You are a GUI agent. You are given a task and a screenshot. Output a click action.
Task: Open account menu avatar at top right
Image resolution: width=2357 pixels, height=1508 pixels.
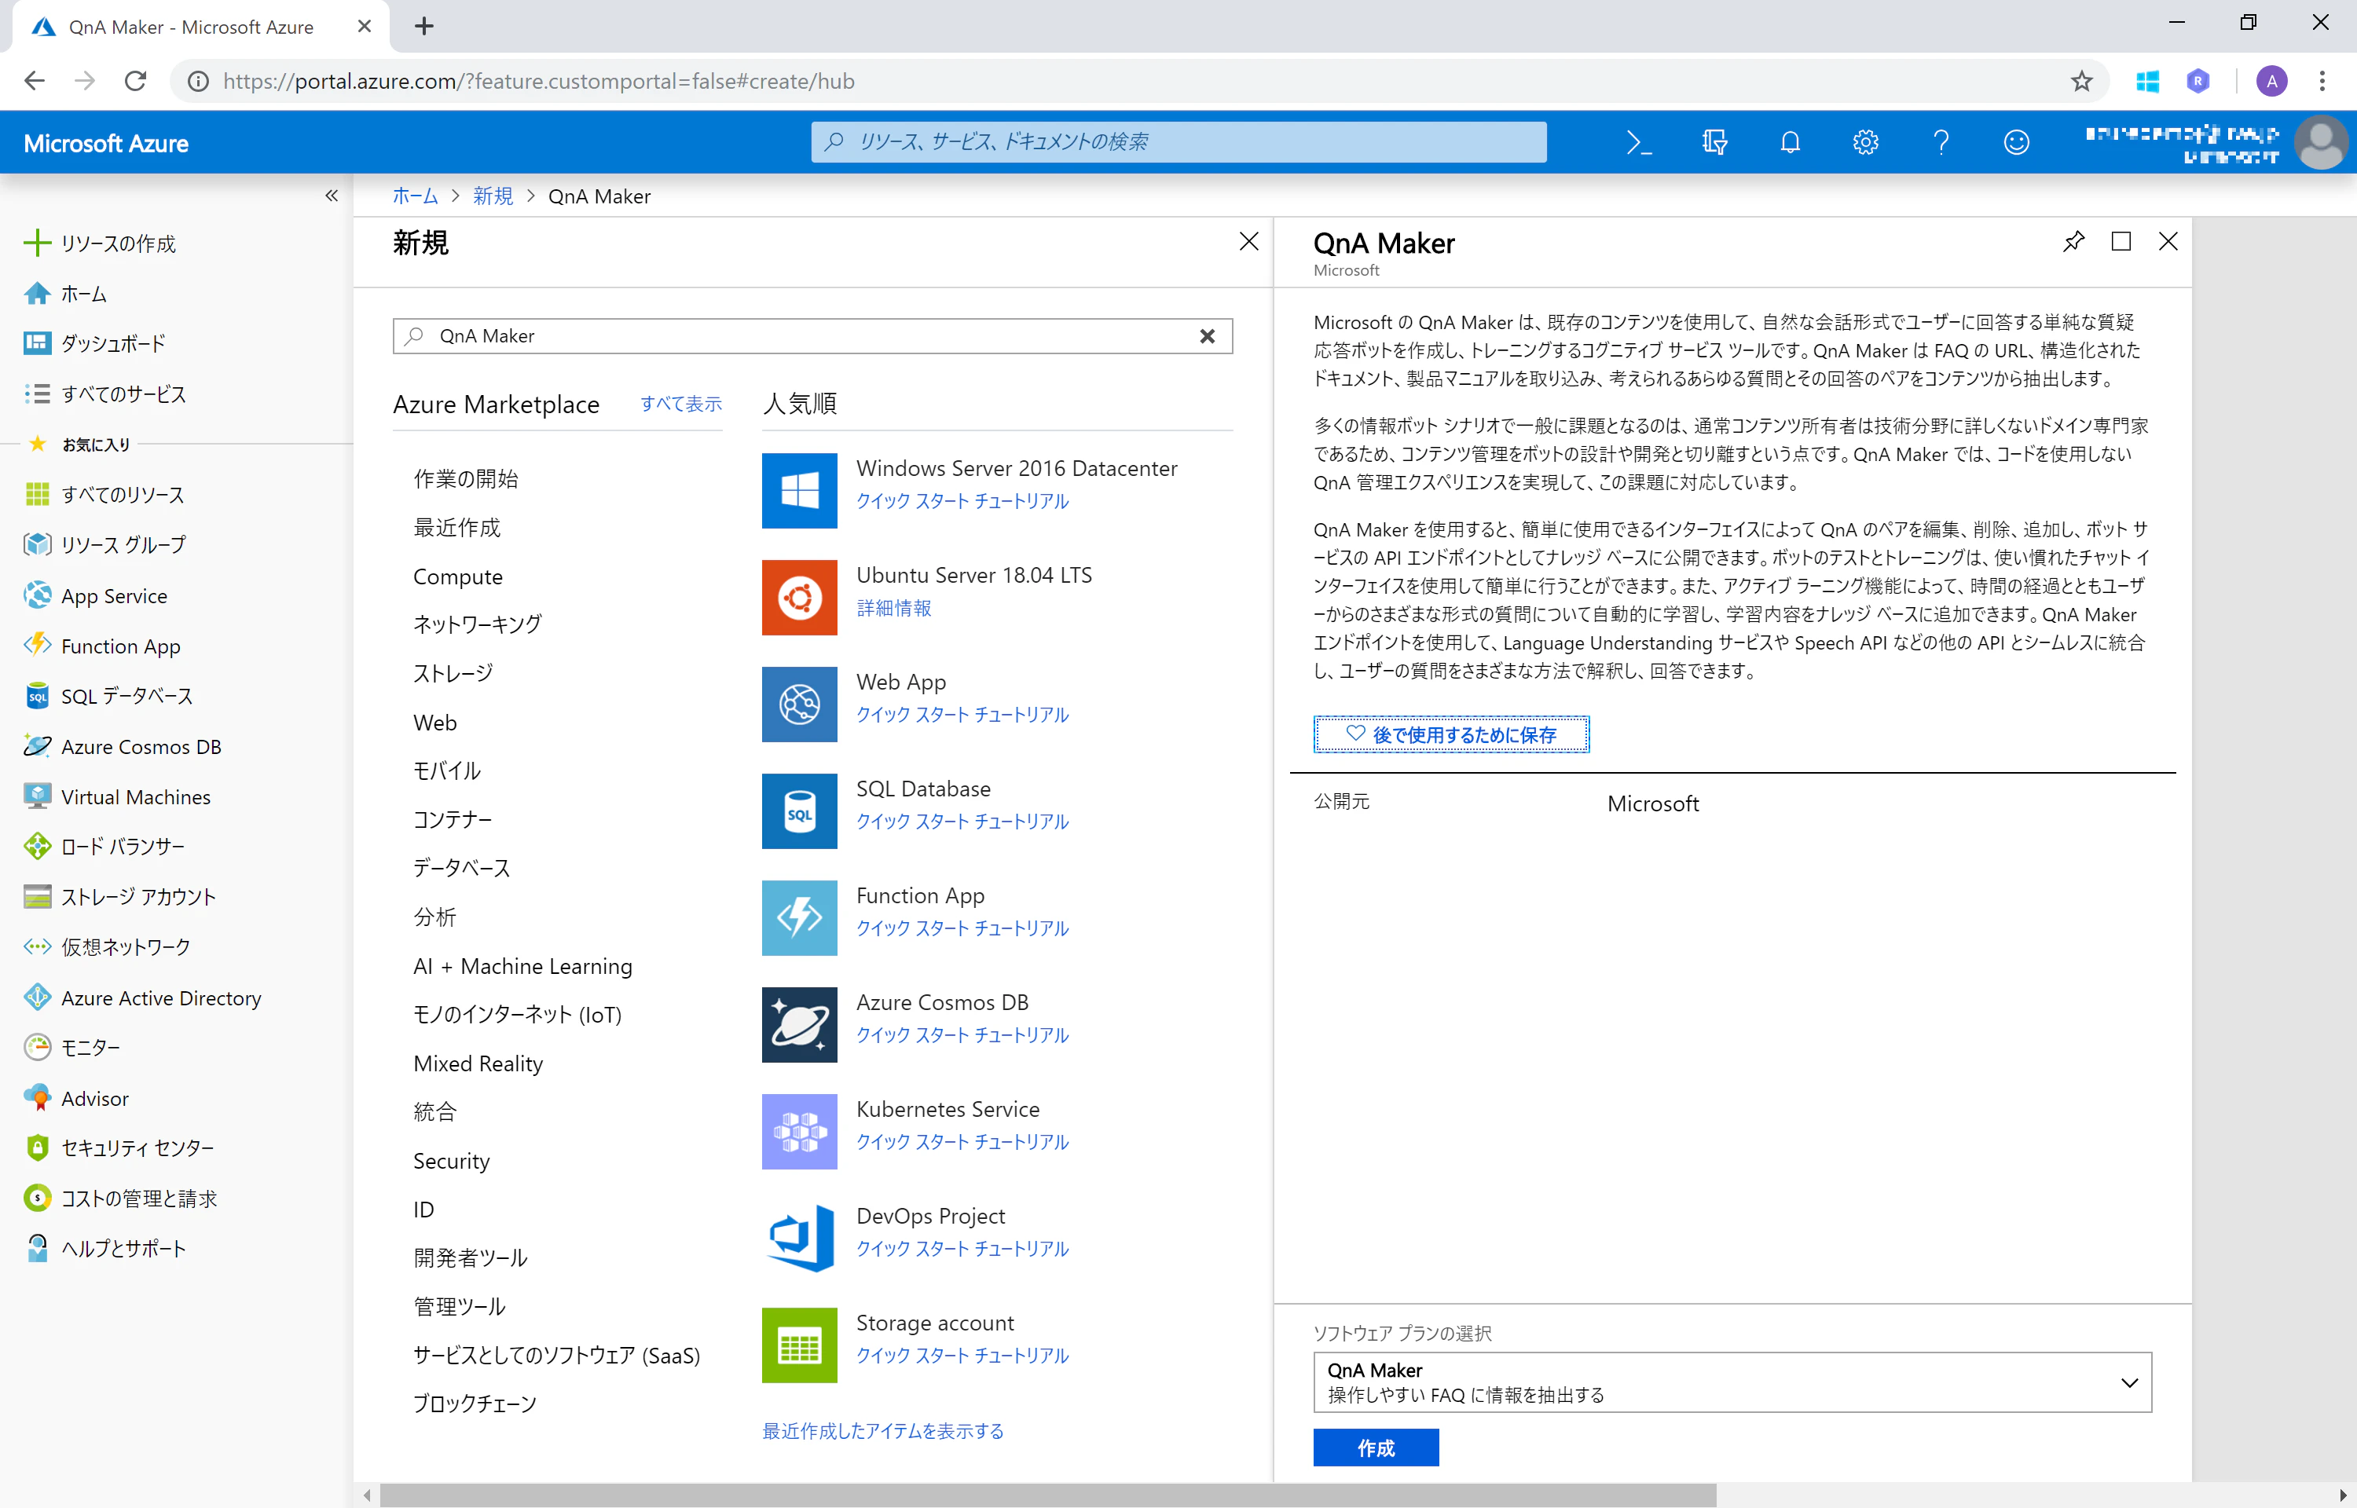(2321, 143)
